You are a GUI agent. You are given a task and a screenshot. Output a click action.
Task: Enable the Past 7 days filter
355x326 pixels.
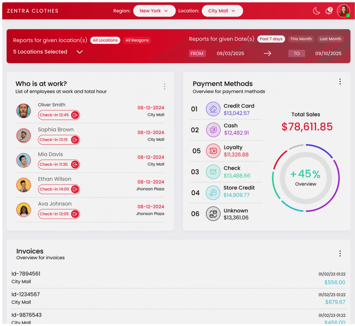(x=271, y=39)
